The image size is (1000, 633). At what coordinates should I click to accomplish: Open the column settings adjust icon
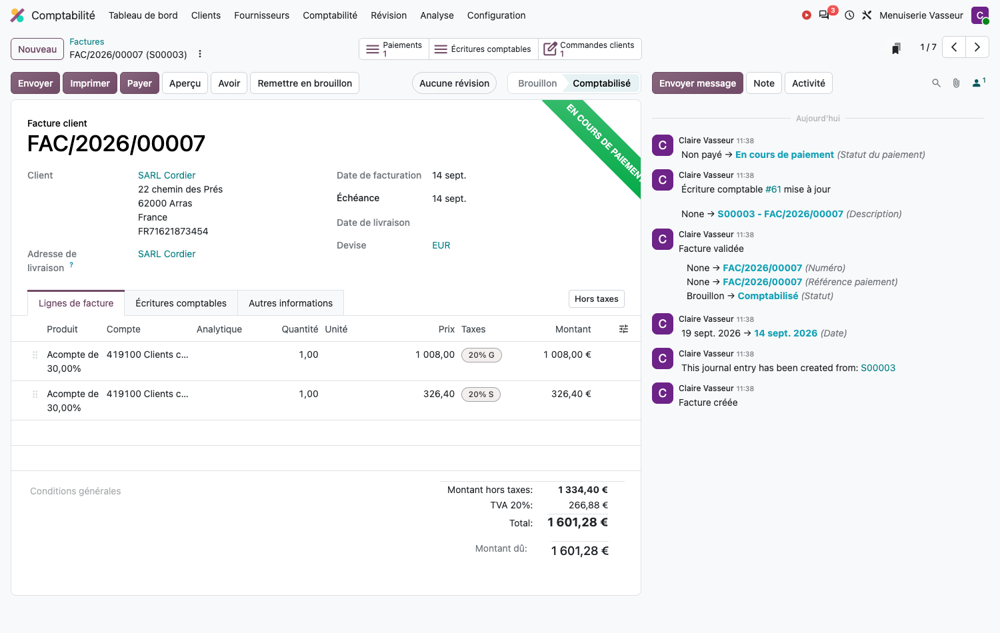(x=624, y=329)
